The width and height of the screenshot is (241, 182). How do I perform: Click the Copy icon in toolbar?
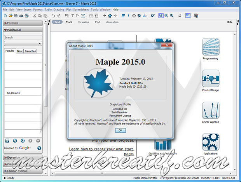[40, 16]
